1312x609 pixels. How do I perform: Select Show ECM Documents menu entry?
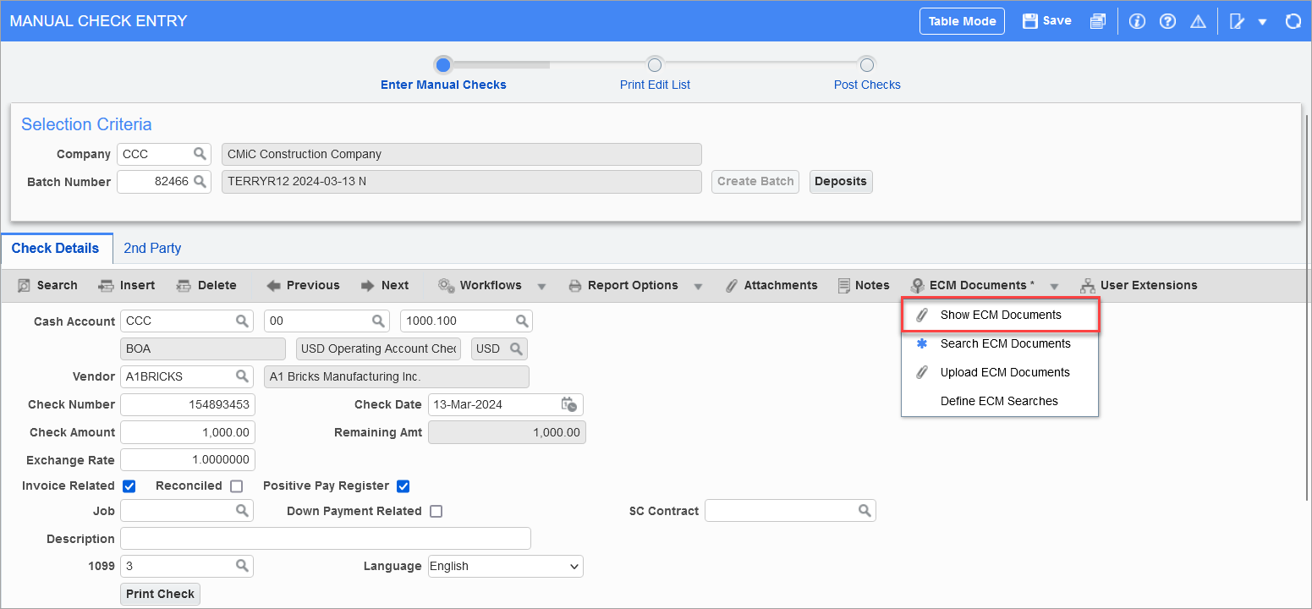[1000, 315]
